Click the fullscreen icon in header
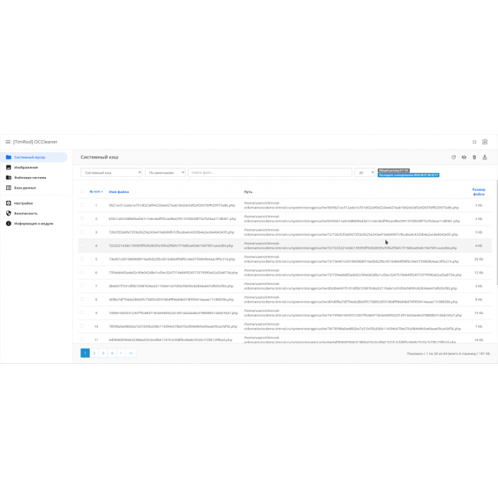Viewport: 498px width, 498px height. tap(476, 142)
